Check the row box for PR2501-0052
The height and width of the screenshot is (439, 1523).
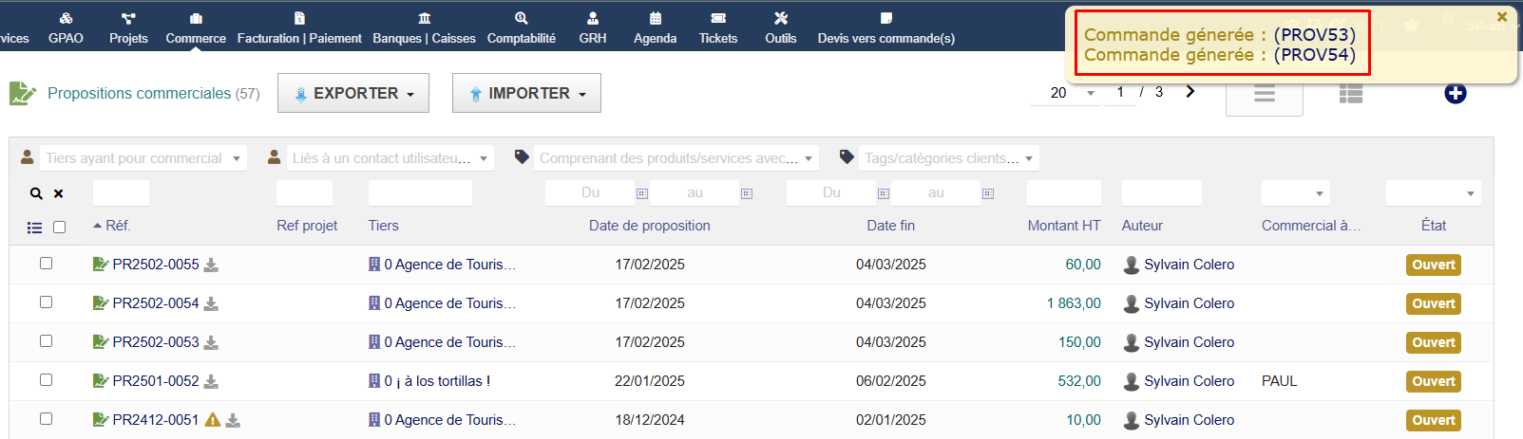tap(46, 380)
